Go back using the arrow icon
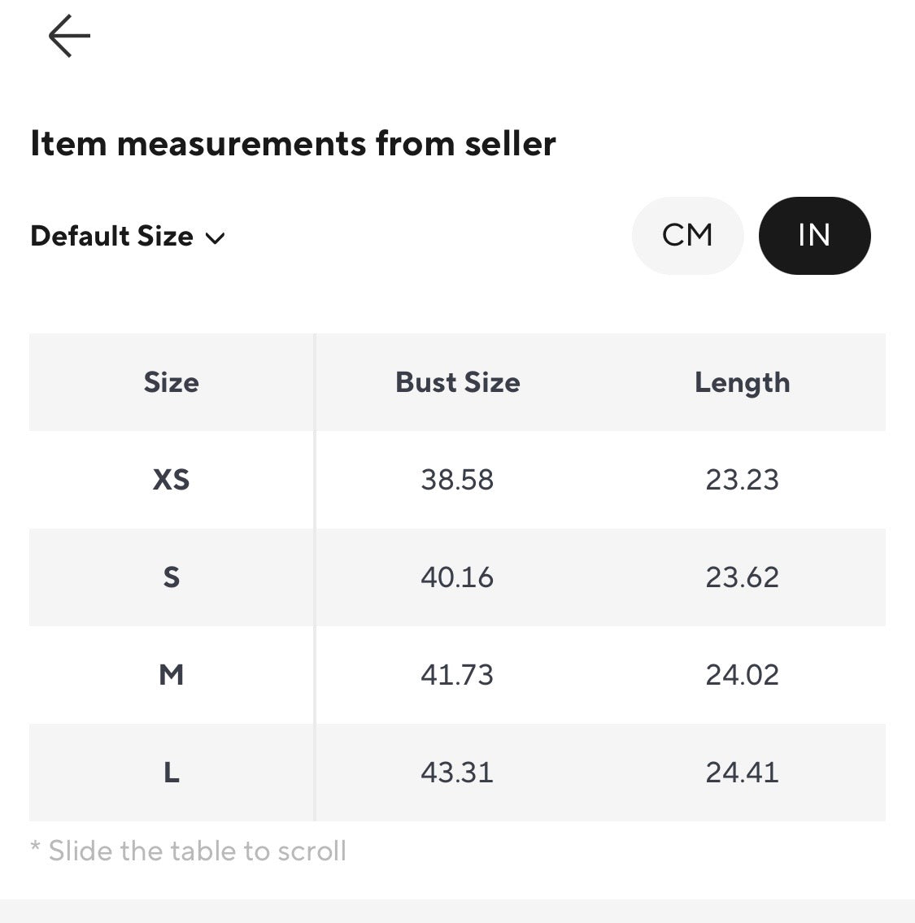915x923 pixels. pyautogui.click(x=69, y=36)
